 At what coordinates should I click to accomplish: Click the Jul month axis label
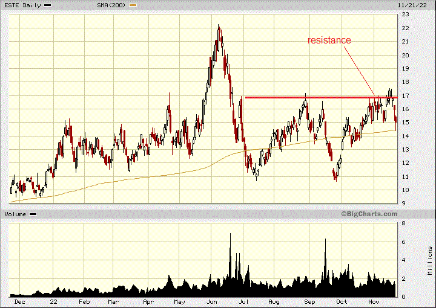243,301
